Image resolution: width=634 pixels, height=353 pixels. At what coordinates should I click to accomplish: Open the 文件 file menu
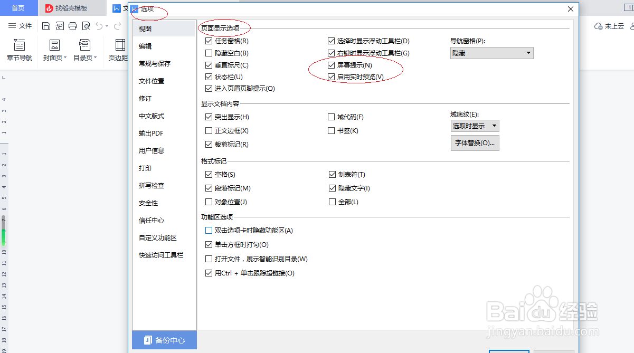20,25
